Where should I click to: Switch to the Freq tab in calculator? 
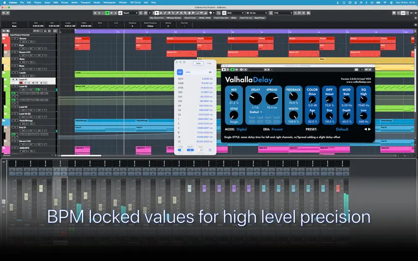209,63
